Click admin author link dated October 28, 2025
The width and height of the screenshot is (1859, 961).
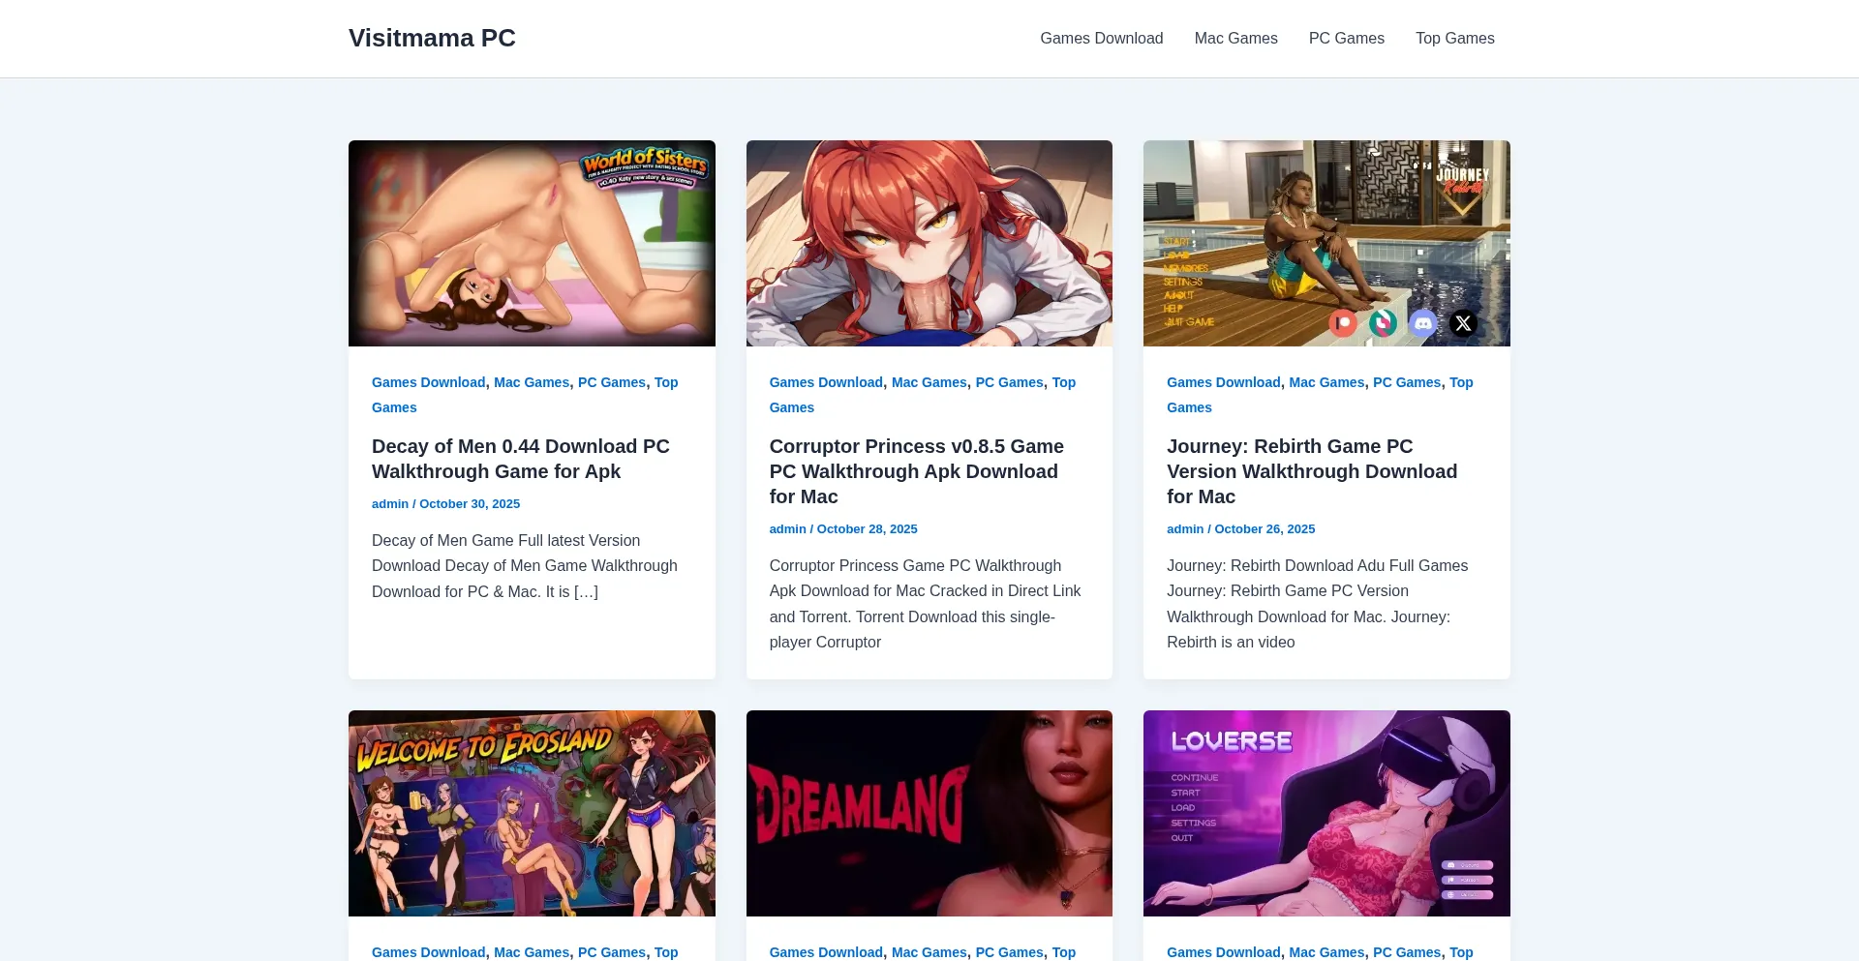[x=787, y=529]
